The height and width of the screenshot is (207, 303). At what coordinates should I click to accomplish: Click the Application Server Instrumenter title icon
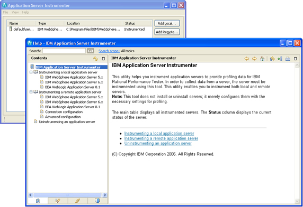click(4, 5)
